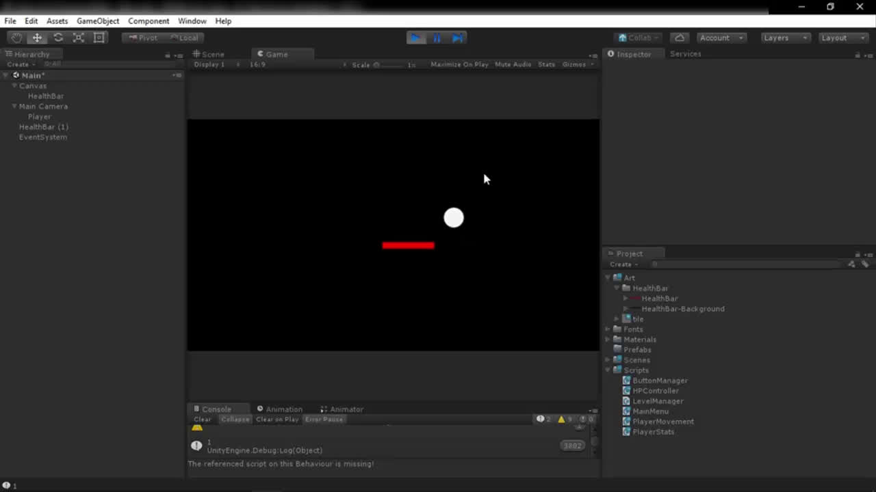Toggle info message filter in Console
The image size is (876, 492).
click(544, 419)
